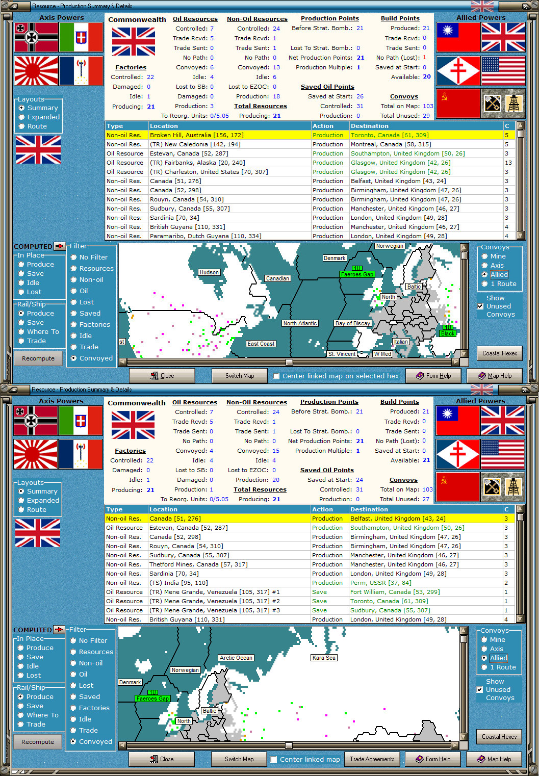This screenshot has height=776, width=539.
Task: Click Recompute button in lower window
Action: pos(38,742)
